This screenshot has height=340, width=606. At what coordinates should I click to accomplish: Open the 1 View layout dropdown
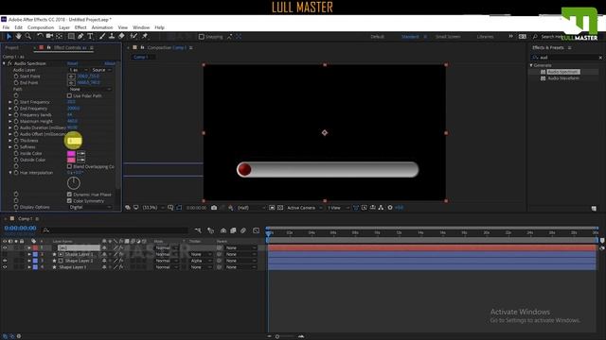(x=338, y=208)
